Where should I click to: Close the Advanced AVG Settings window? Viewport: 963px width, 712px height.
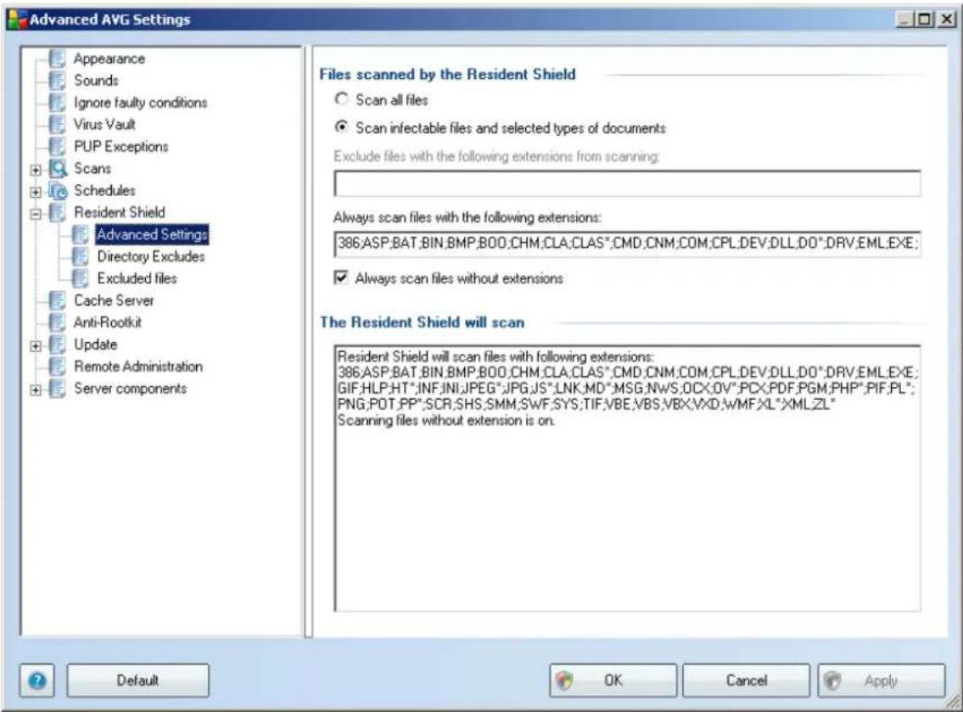pyautogui.click(x=946, y=20)
